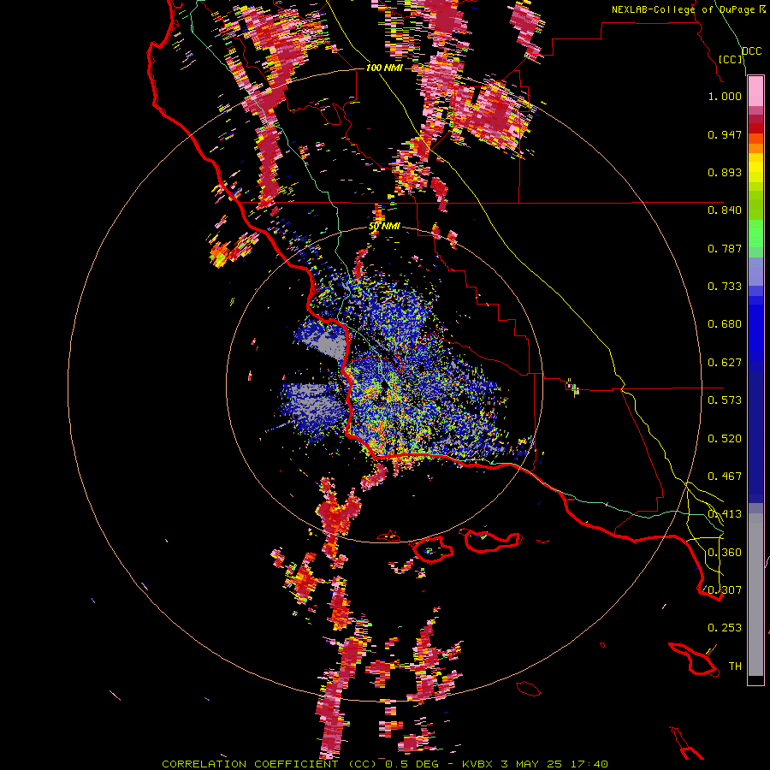The width and height of the screenshot is (770, 770).
Task: Select the 0.573 scale value
Action: 725,400
